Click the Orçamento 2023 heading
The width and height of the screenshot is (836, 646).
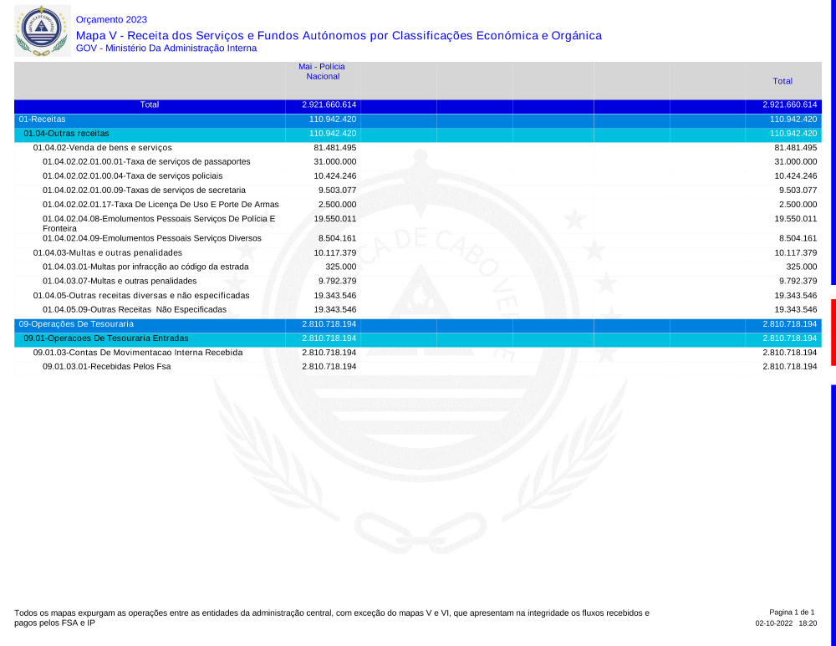coord(110,19)
